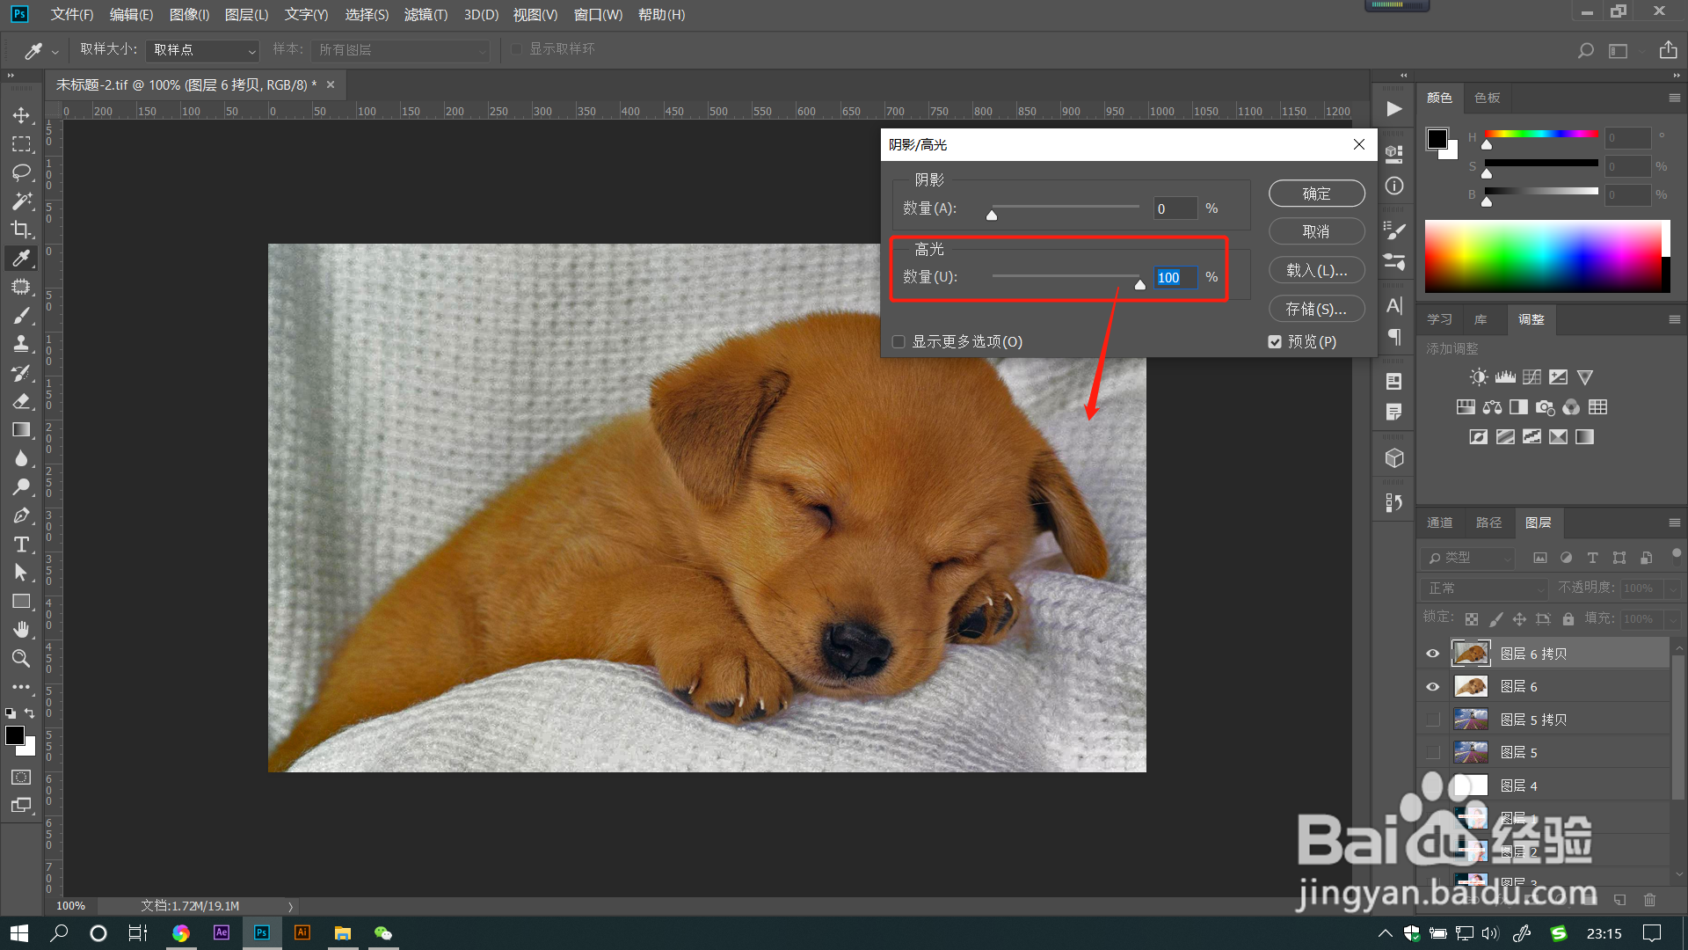Switch to the 通道 tab
1688x950 pixels.
[x=1439, y=522]
